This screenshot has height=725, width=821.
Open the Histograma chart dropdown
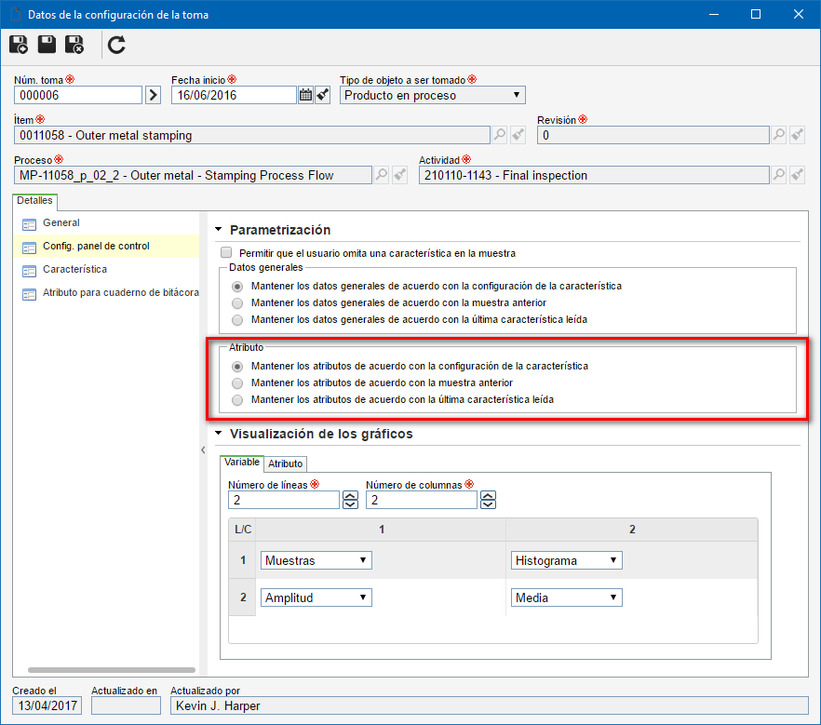click(x=567, y=560)
